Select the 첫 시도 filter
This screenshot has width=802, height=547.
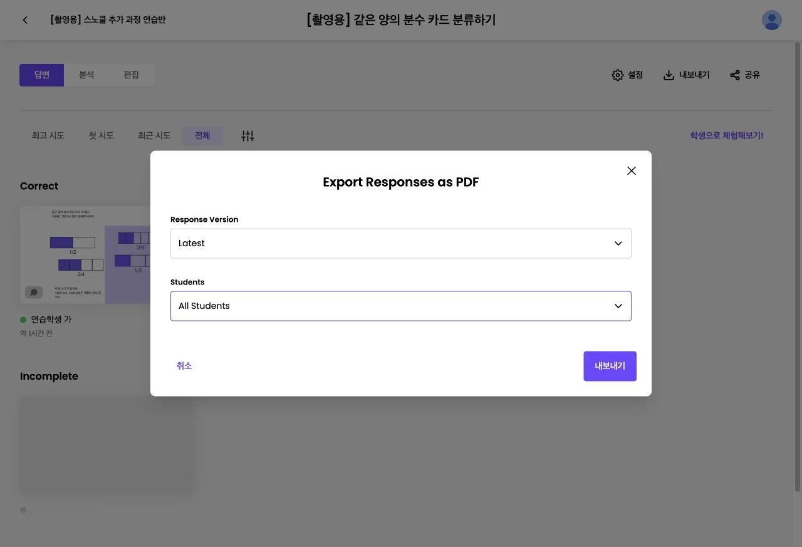coord(101,135)
